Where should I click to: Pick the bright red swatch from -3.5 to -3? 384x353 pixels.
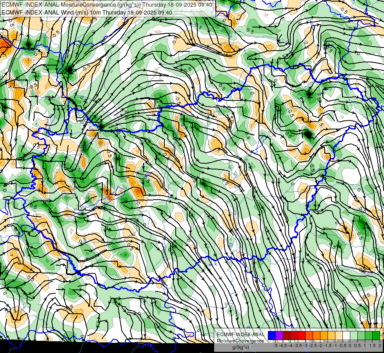[x=302, y=336]
